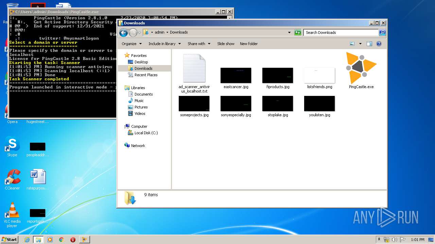The image size is (435, 244).
Task: Toggle the preview pane icon
Action: point(369,44)
